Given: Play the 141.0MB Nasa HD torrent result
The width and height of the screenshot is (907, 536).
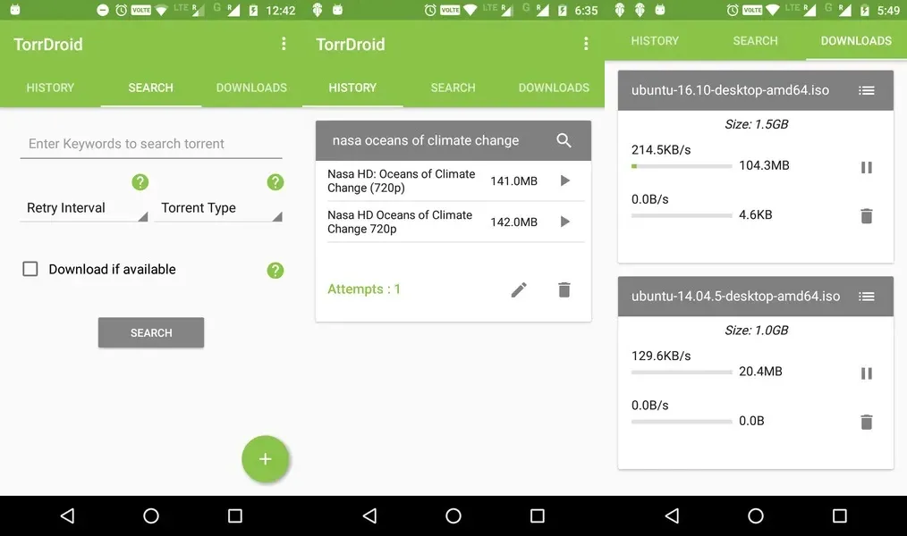Looking at the screenshot, I should 565,180.
